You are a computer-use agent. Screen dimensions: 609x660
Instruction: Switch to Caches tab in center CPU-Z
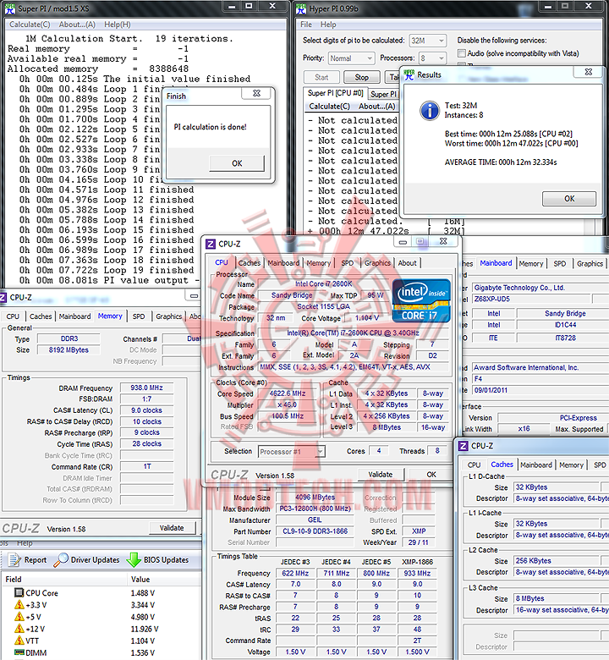click(x=250, y=263)
